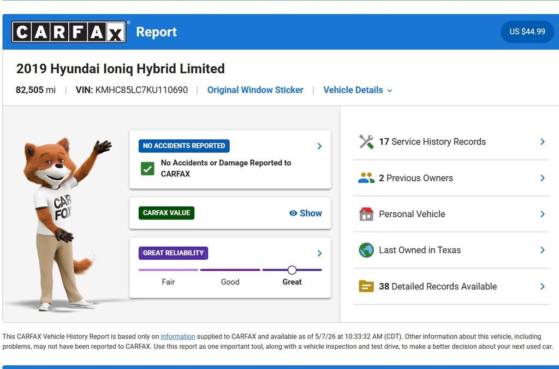
Task: Click the 82,505 mi mileage
Action: pos(35,90)
